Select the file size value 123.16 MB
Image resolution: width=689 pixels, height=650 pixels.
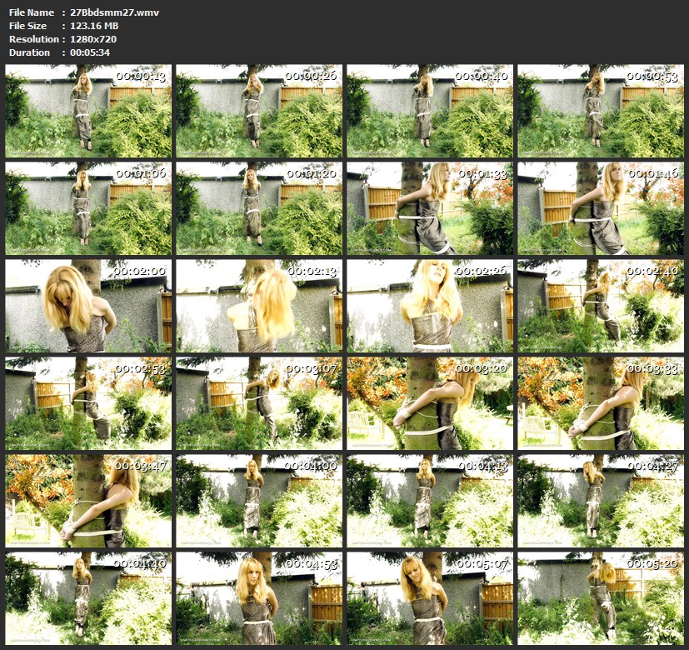pyautogui.click(x=94, y=26)
